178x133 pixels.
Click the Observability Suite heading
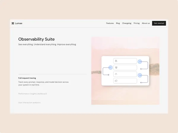(36, 39)
